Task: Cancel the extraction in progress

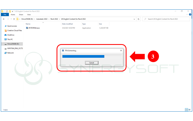Action: click(92, 63)
